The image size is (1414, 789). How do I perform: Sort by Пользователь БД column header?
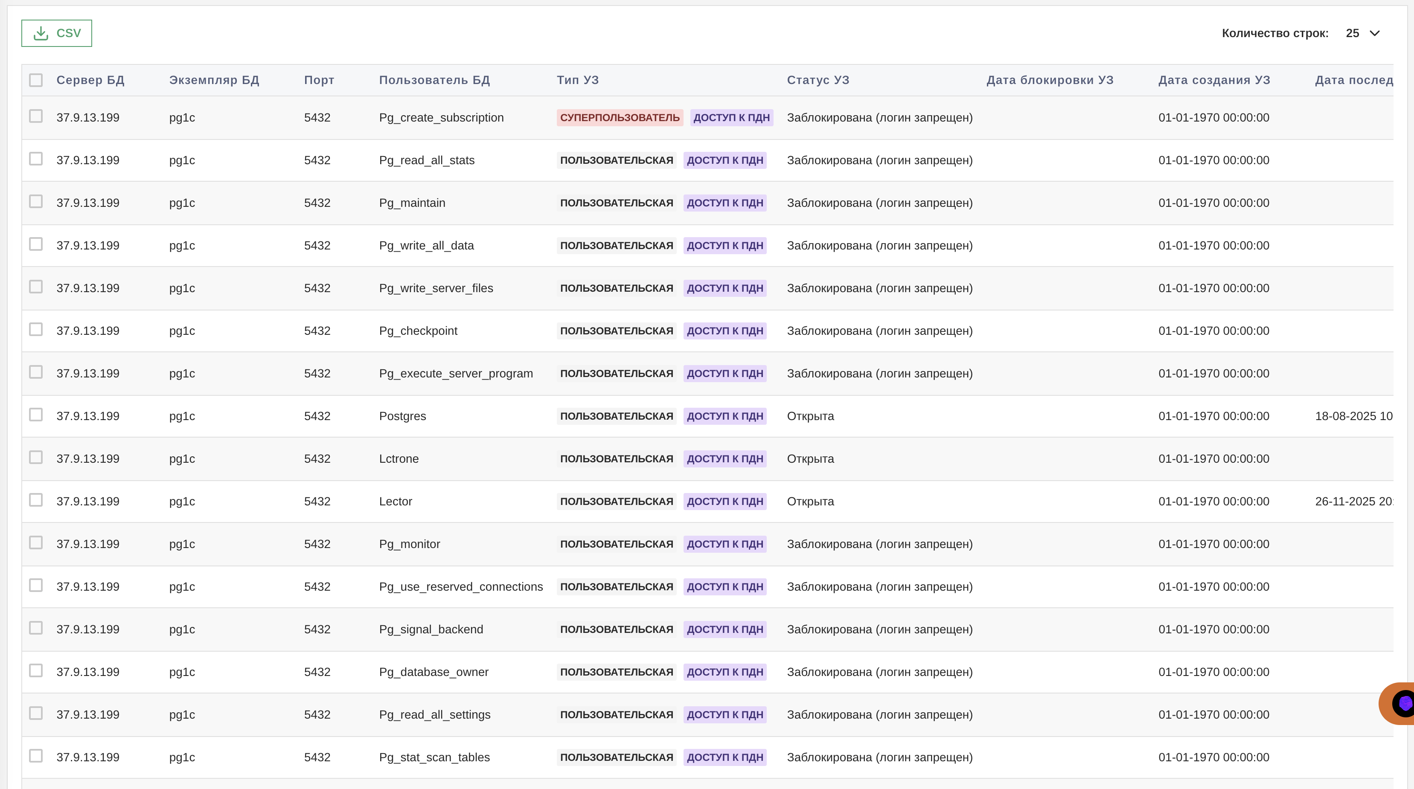click(x=434, y=80)
